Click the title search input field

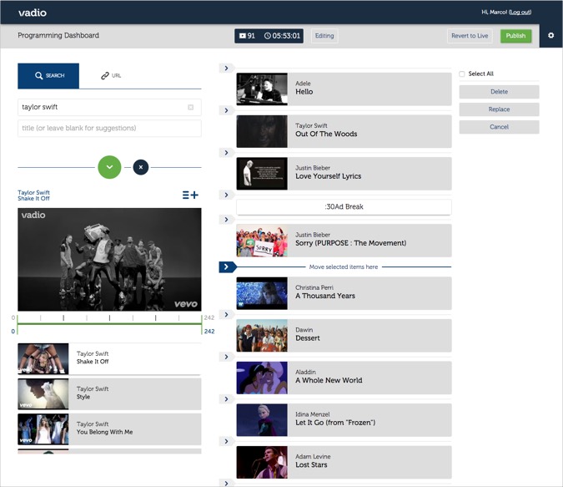109,128
